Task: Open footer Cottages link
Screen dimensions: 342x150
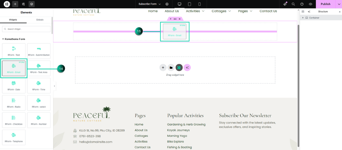Action: pos(141,136)
